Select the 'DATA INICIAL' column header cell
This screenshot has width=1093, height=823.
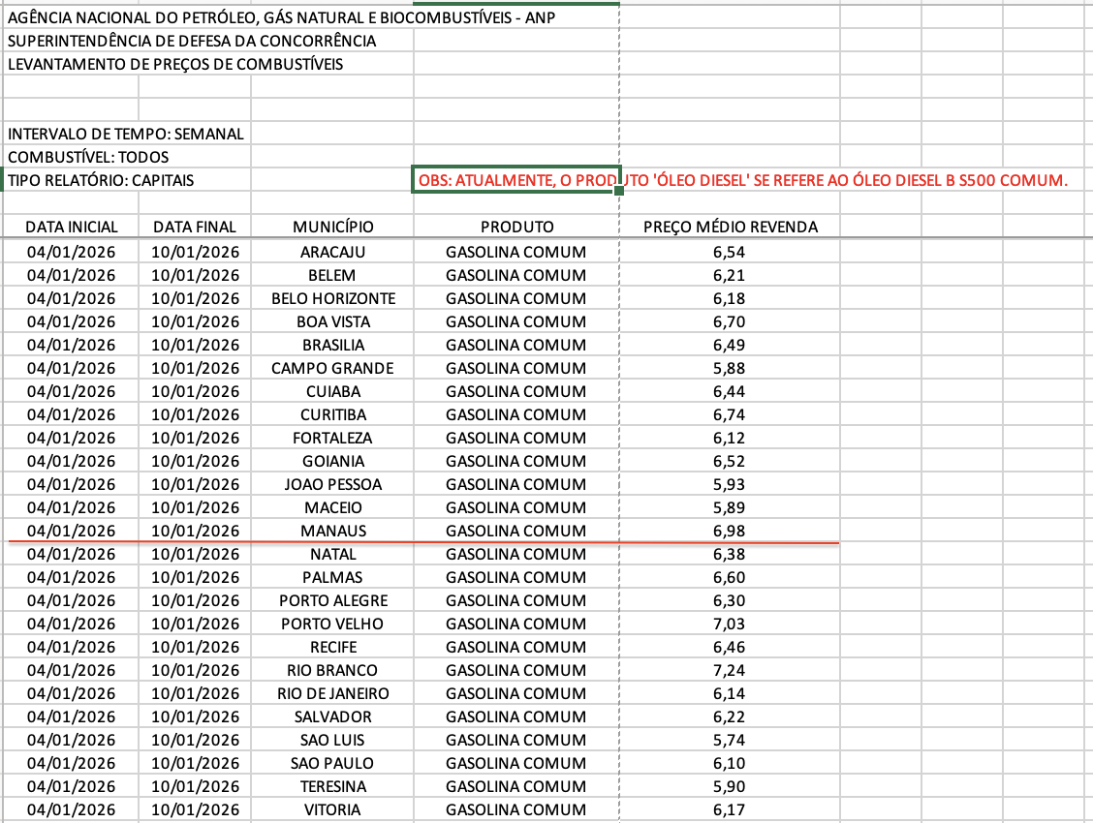(72, 227)
